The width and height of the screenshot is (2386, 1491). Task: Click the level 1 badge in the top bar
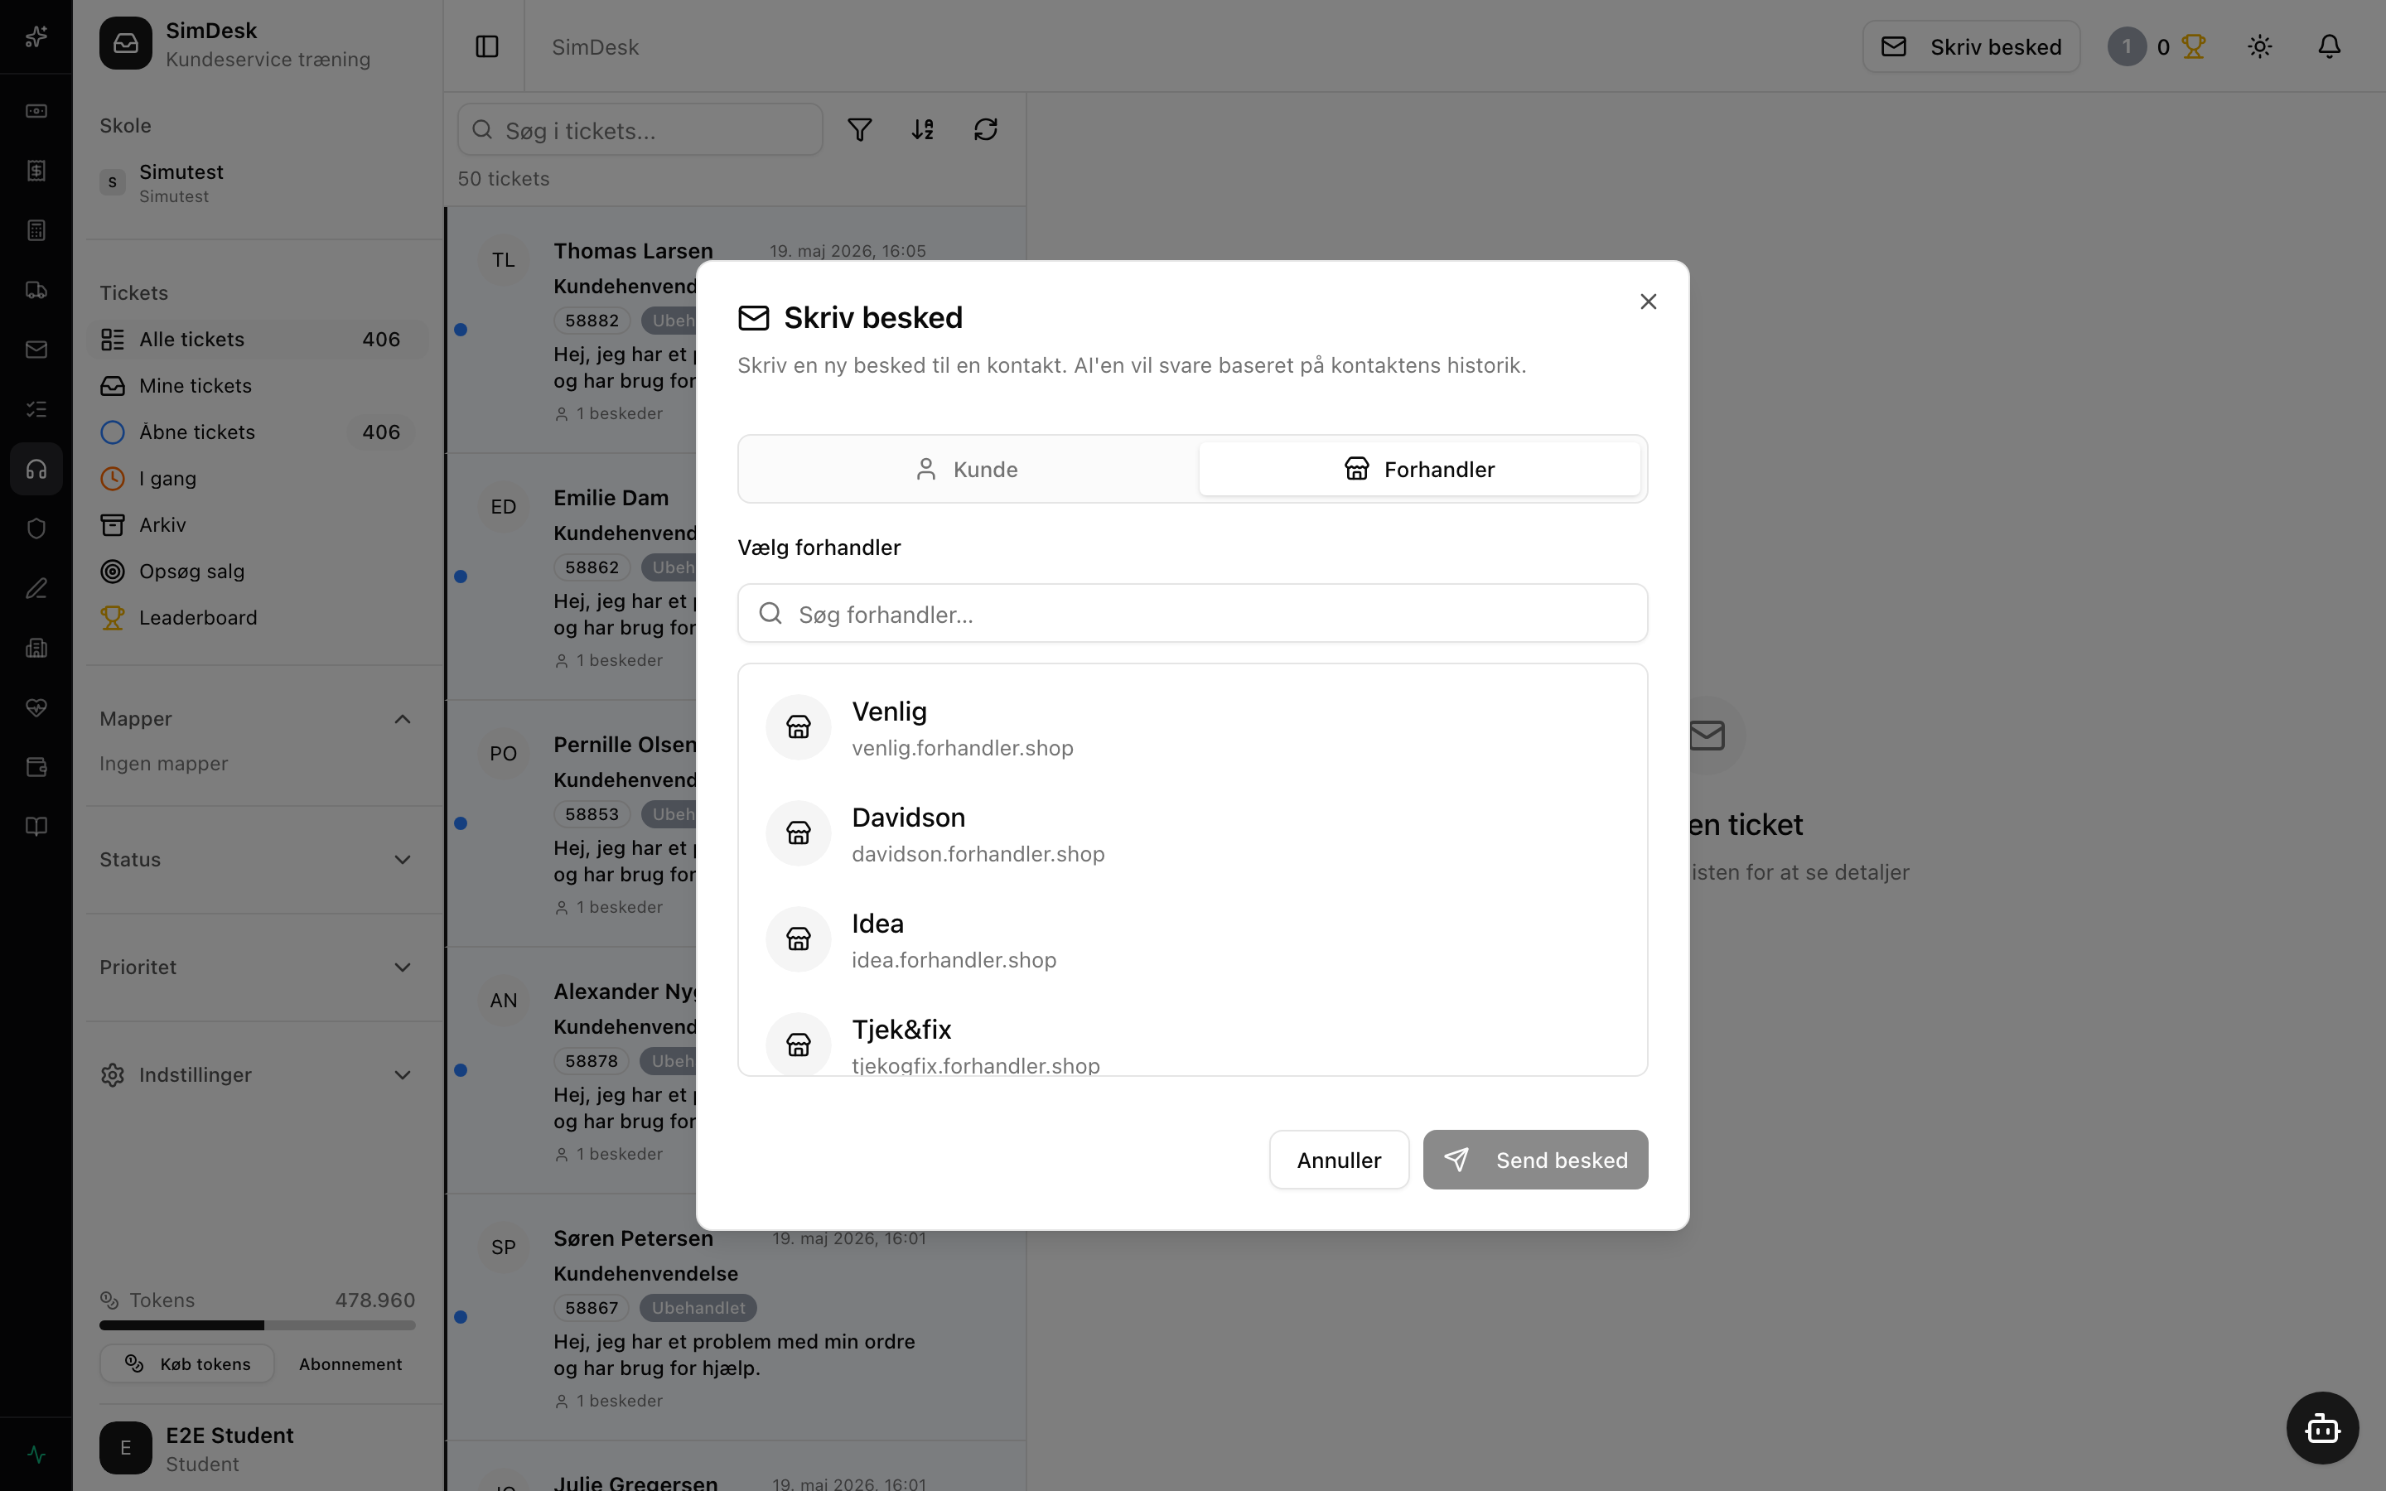pyautogui.click(x=2127, y=46)
